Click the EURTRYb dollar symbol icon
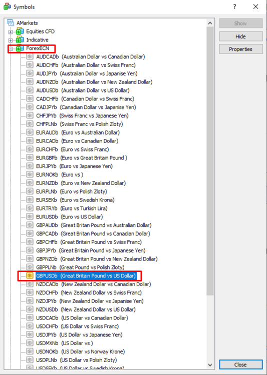The image size is (267, 375). pos(30,208)
